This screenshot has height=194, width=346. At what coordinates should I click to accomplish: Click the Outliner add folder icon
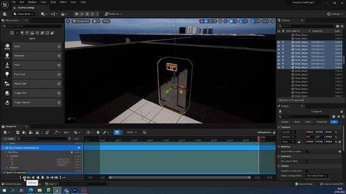337,26
